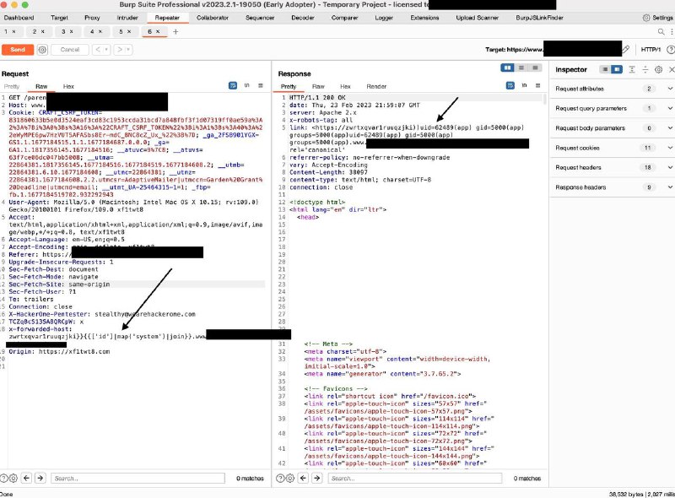Toggle Request panel word wrap icon
The height and width of the screenshot is (498, 675).
coord(233,86)
